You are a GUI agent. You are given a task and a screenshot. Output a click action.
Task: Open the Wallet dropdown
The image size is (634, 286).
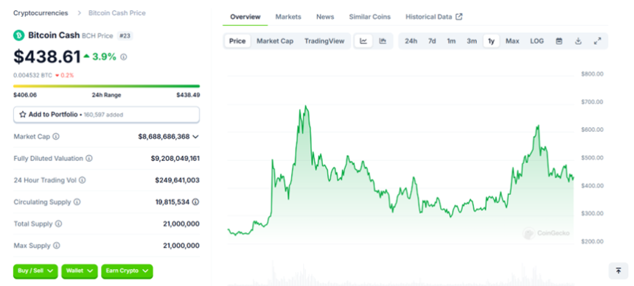(80, 271)
